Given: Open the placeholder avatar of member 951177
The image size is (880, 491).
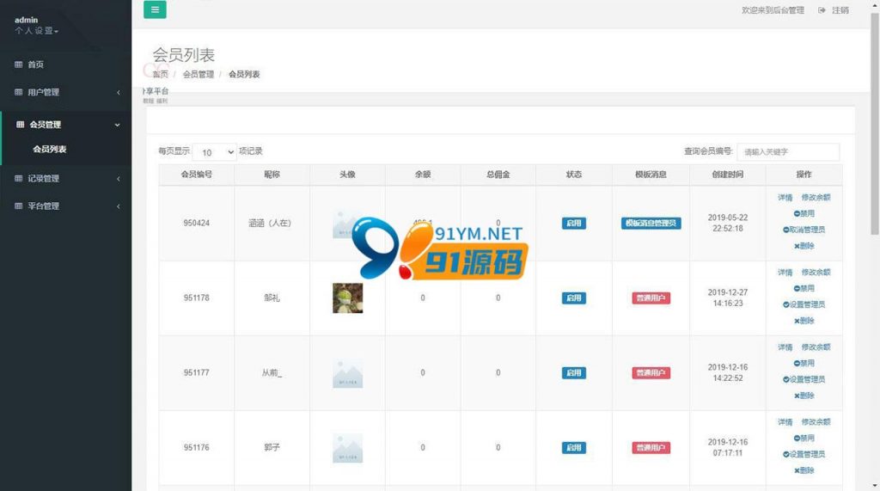Looking at the screenshot, I should tap(347, 373).
